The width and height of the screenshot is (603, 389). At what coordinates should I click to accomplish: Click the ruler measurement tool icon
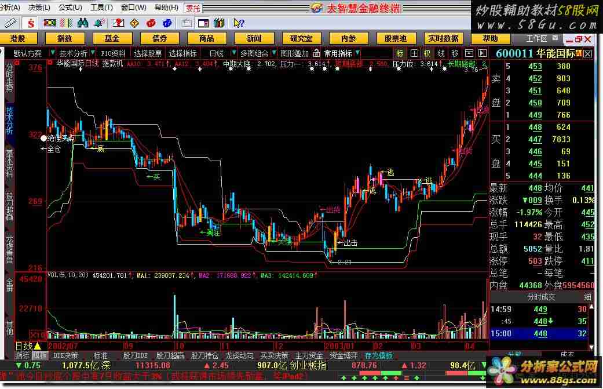[x=10, y=23]
